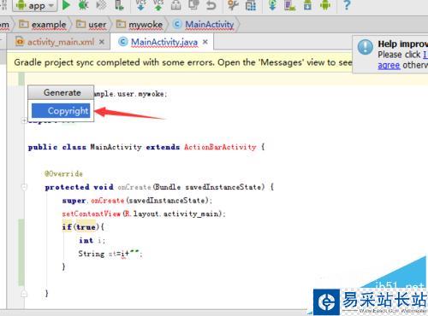Select the mywoke breadcrumb folder
The height and width of the screenshot is (316, 428).
[x=140, y=25]
